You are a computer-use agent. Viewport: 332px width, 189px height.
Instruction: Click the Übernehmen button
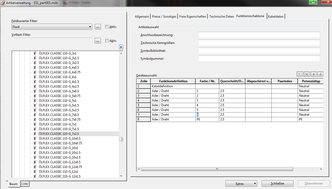coord(314,183)
